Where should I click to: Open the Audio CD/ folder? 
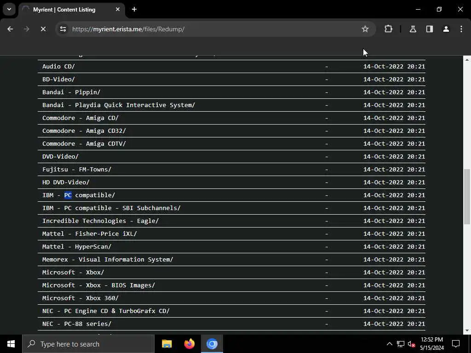58,66
